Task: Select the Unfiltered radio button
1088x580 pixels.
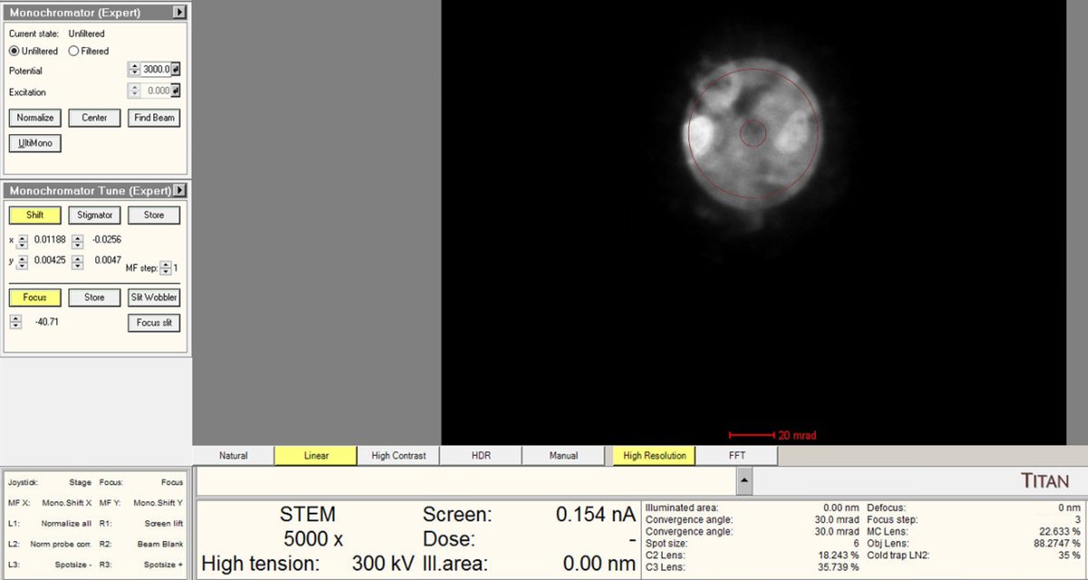Action: coord(15,51)
